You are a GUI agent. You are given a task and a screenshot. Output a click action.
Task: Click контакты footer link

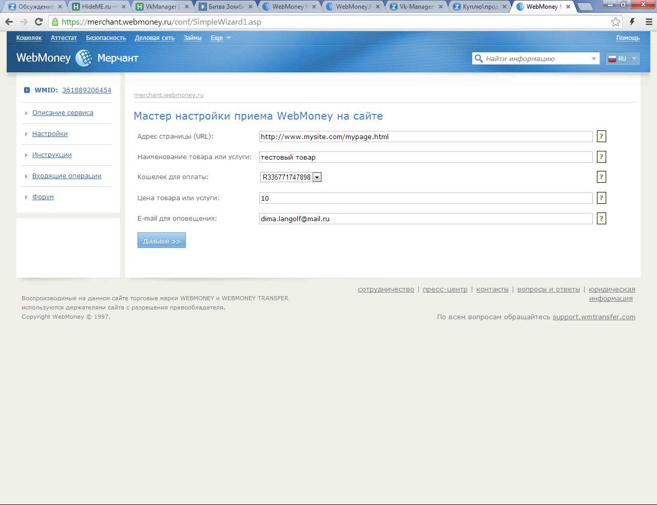(x=492, y=289)
